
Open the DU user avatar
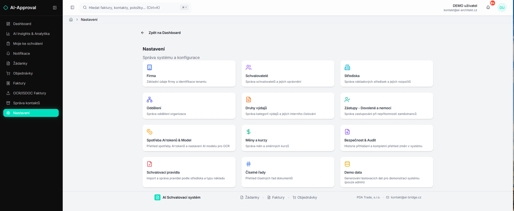(x=502, y=8)
